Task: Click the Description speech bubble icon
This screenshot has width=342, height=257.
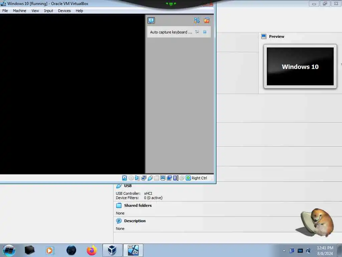Action: [119, 221]
